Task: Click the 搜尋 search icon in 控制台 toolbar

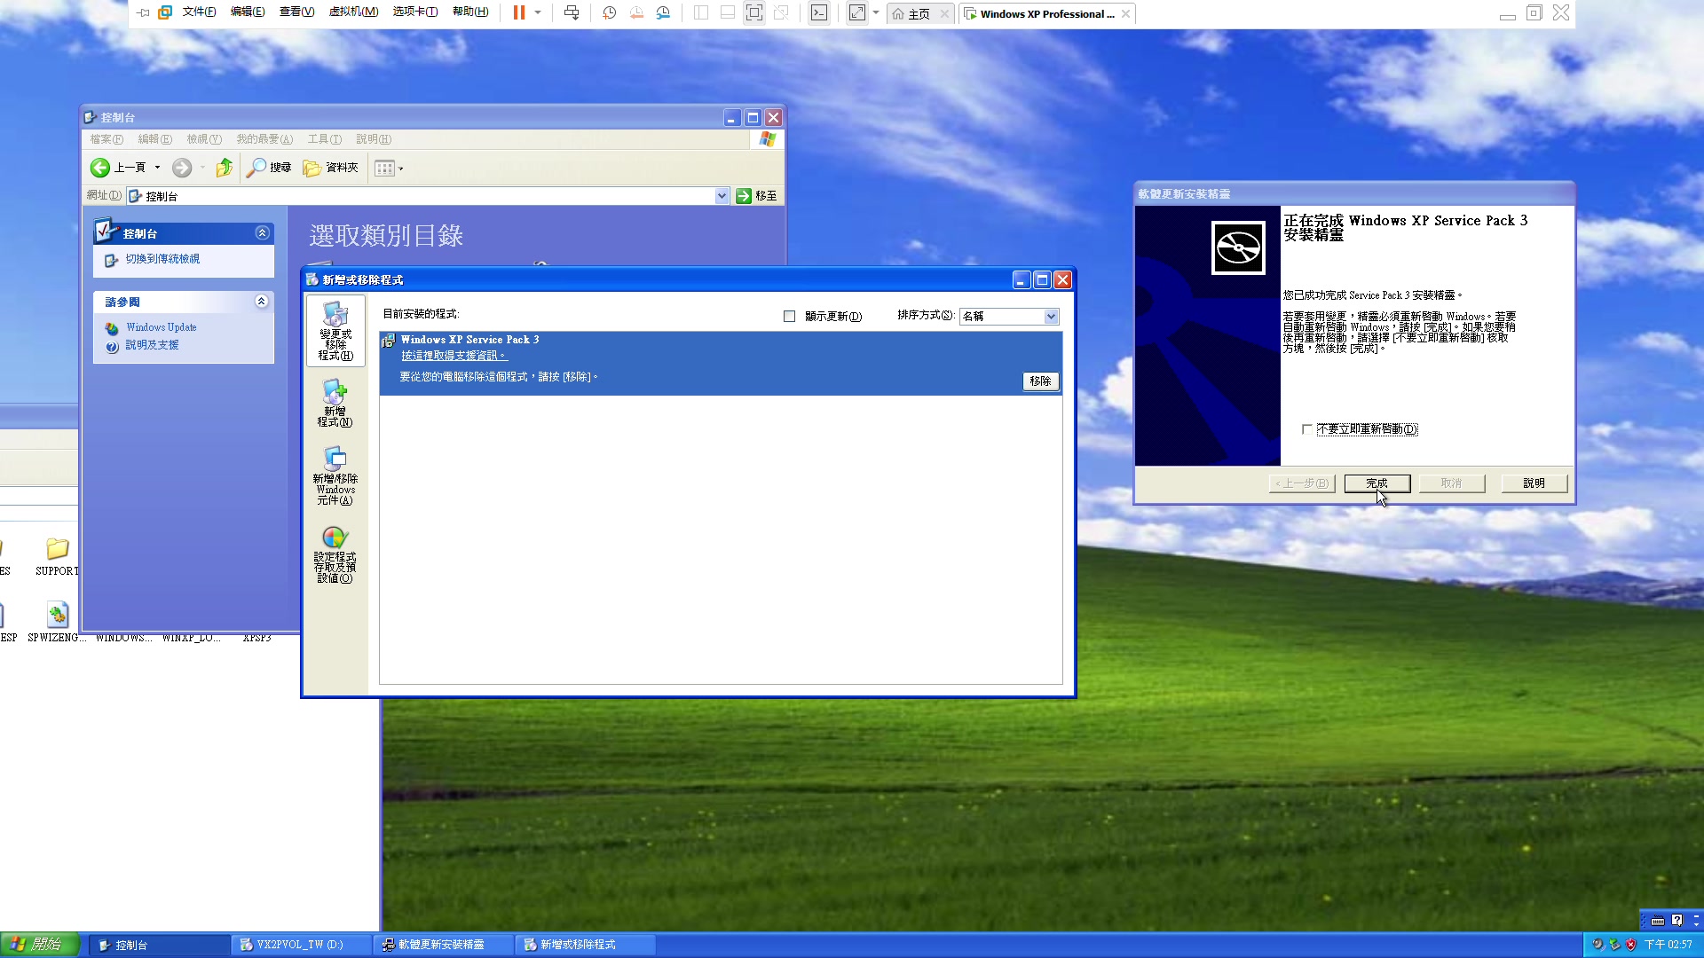Action: [269, 167]
